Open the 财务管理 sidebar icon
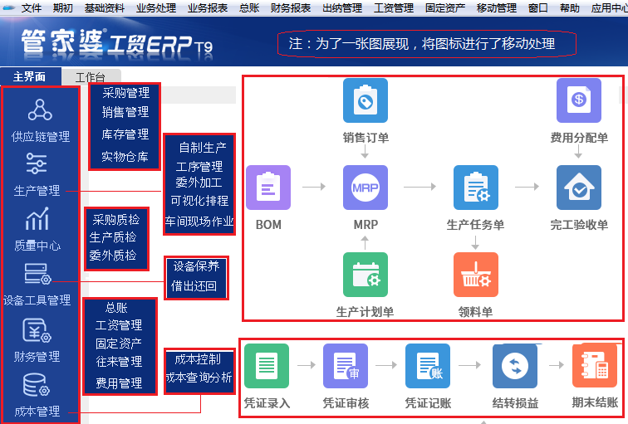 point(37,330)
